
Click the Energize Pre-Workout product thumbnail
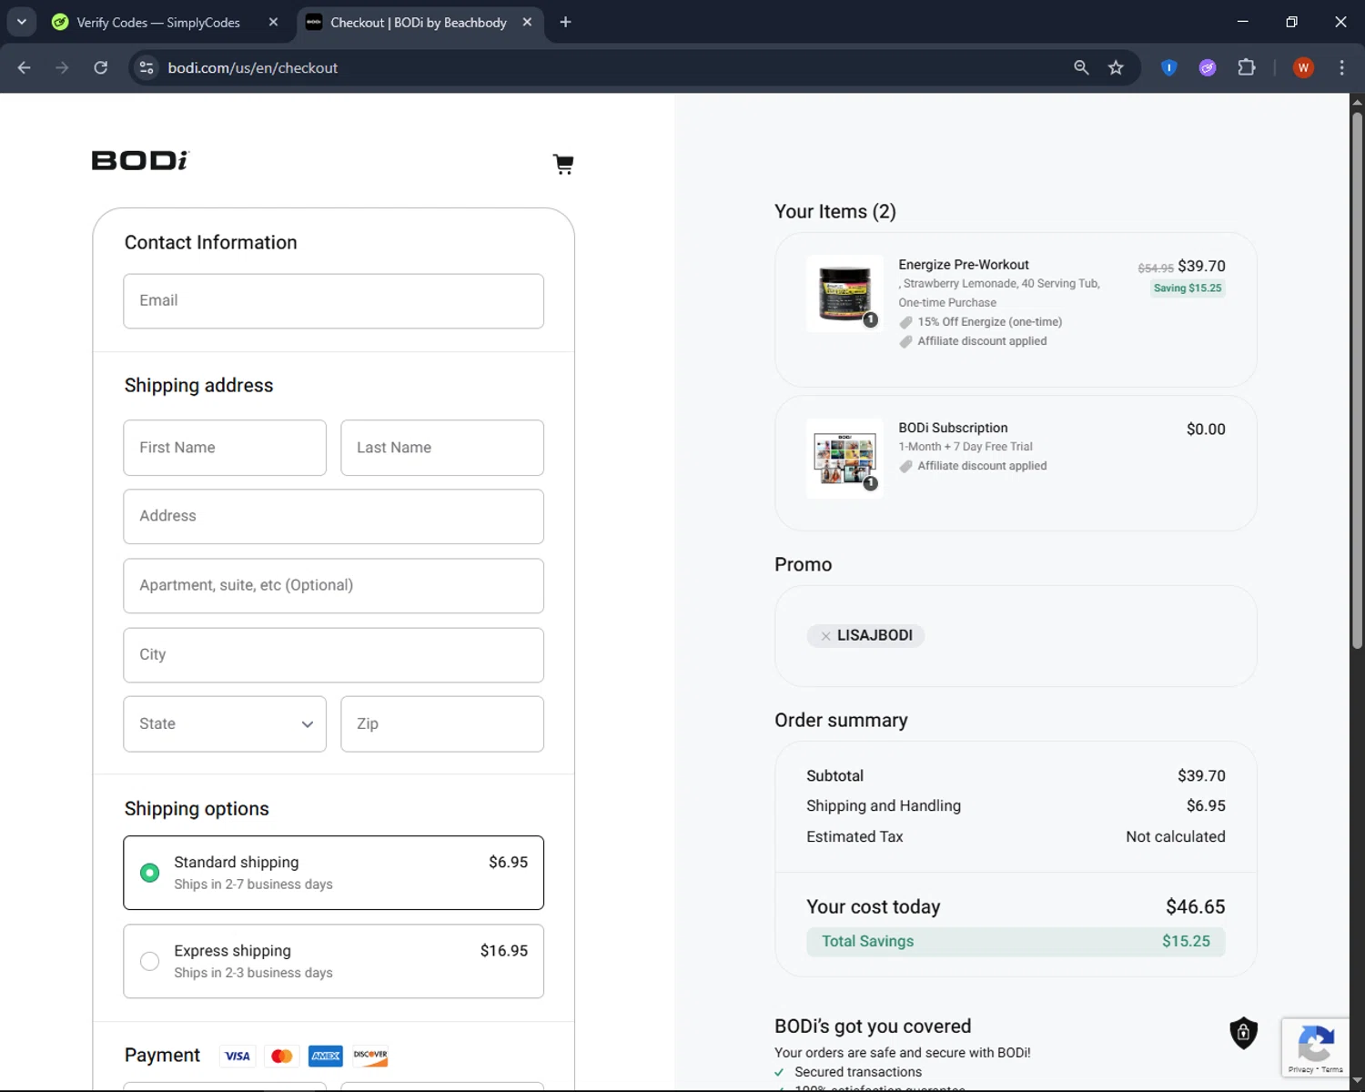pyautogui.click(x=844, y=293)
